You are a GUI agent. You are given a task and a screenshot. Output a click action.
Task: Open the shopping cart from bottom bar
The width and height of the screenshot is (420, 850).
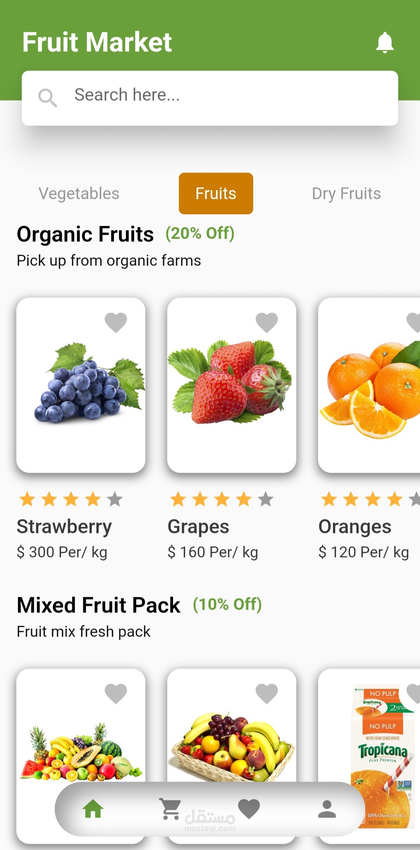[x=170, y=809]
